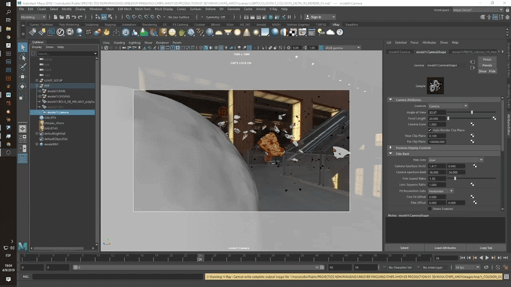The height and width of the screenshot is (287, 511).
Task: Toggle the Camera Scale map checker button
Action: 472,124
